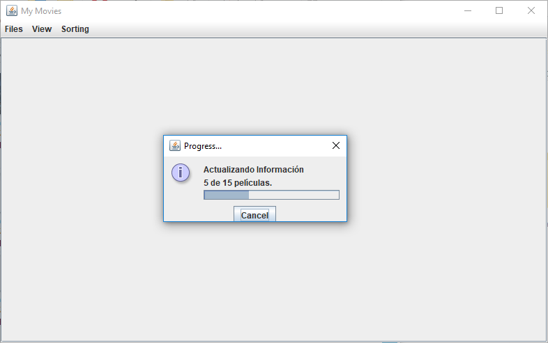Maximize the My Movies window
Screen dimensions: 548x343
pos(499,11)
